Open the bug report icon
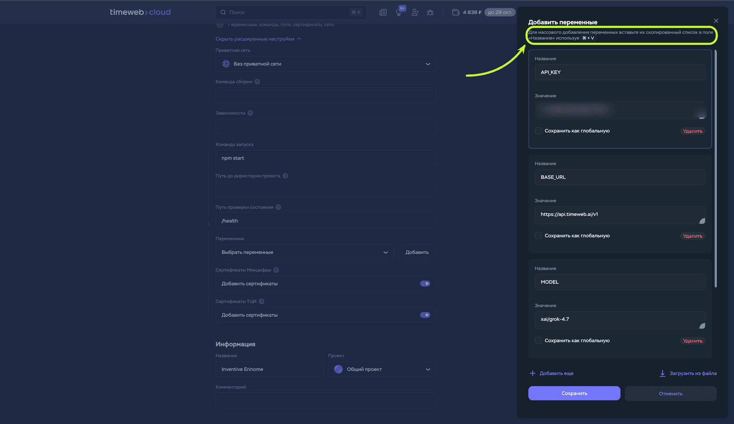Image resolution: width=734 pixels, height=424 pixels. (430, 12)
